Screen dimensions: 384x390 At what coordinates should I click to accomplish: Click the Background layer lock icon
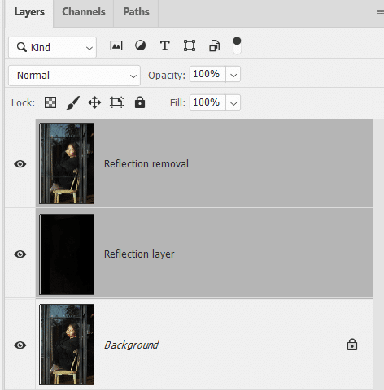point(352,344)
